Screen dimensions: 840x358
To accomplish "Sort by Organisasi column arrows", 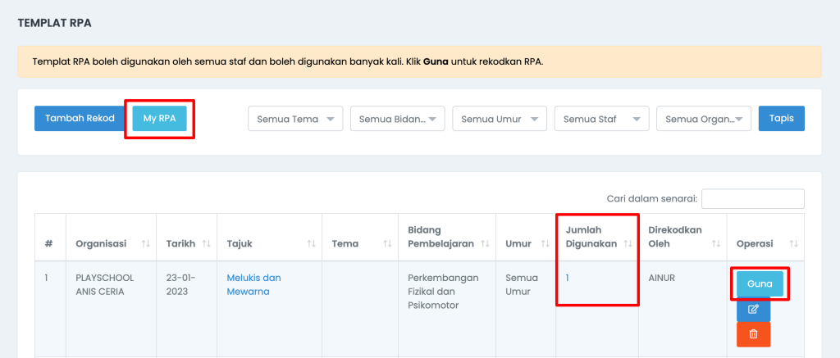I will pyautogui.click(x=146, y=243).
